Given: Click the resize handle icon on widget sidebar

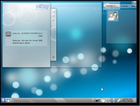Looking at the screenshot, I should [x=53, y=12].
